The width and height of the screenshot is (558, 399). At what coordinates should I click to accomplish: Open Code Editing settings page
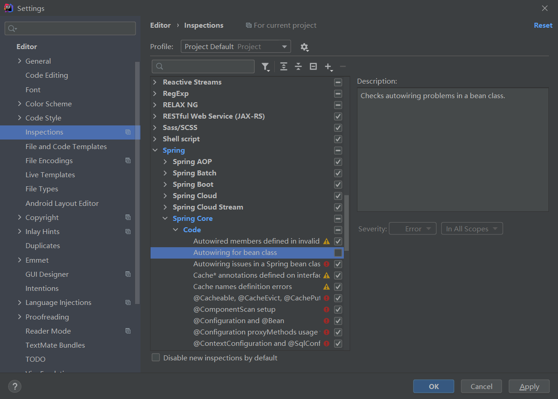(x=47, y=75)
